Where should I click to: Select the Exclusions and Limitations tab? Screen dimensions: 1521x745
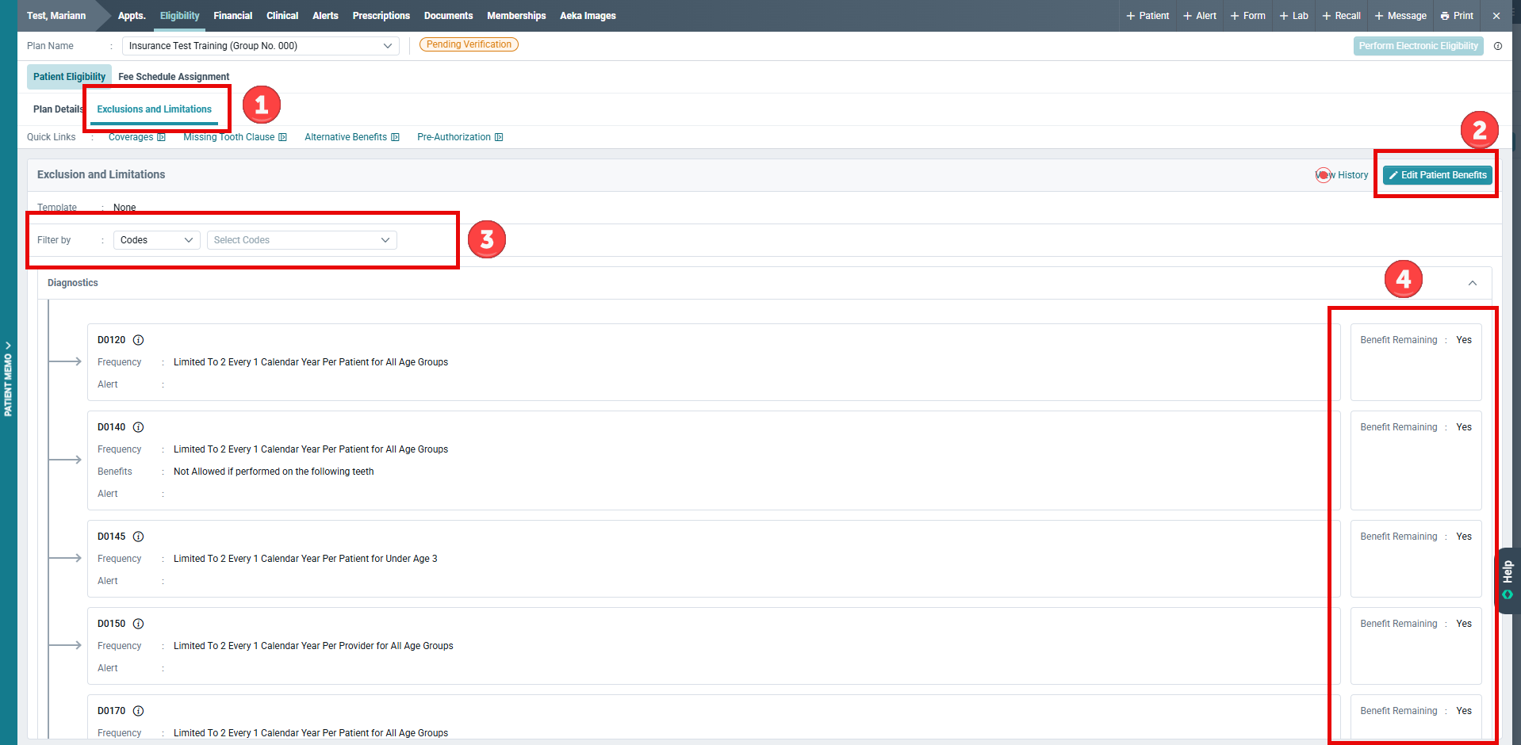pyautogui.click(x=155, y=109)
